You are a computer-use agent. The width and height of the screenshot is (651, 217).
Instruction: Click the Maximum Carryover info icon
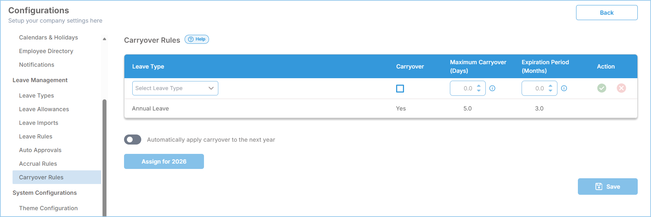click(x=492, y=88)
